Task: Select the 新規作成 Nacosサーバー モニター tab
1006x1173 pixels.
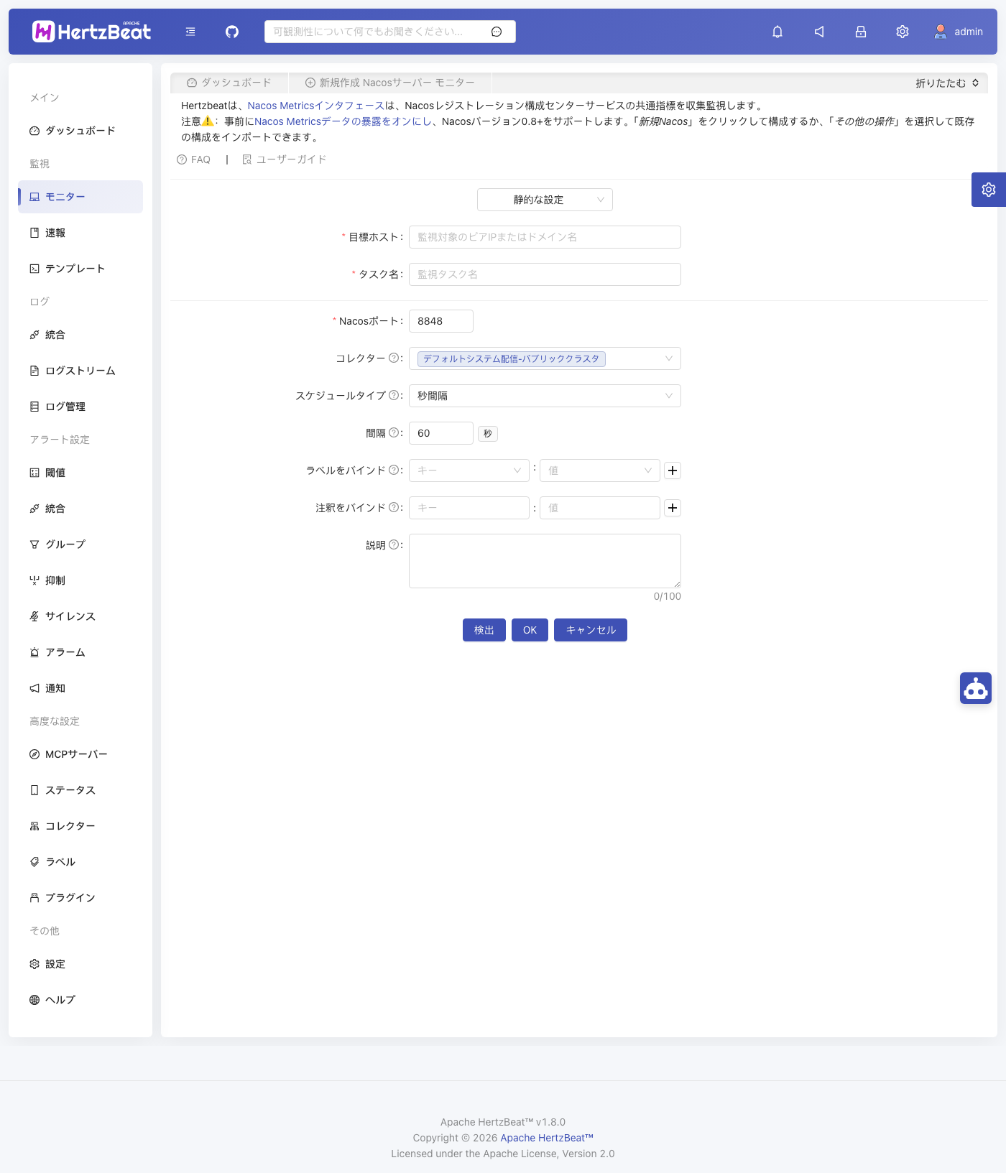Action: pos(390,83)
